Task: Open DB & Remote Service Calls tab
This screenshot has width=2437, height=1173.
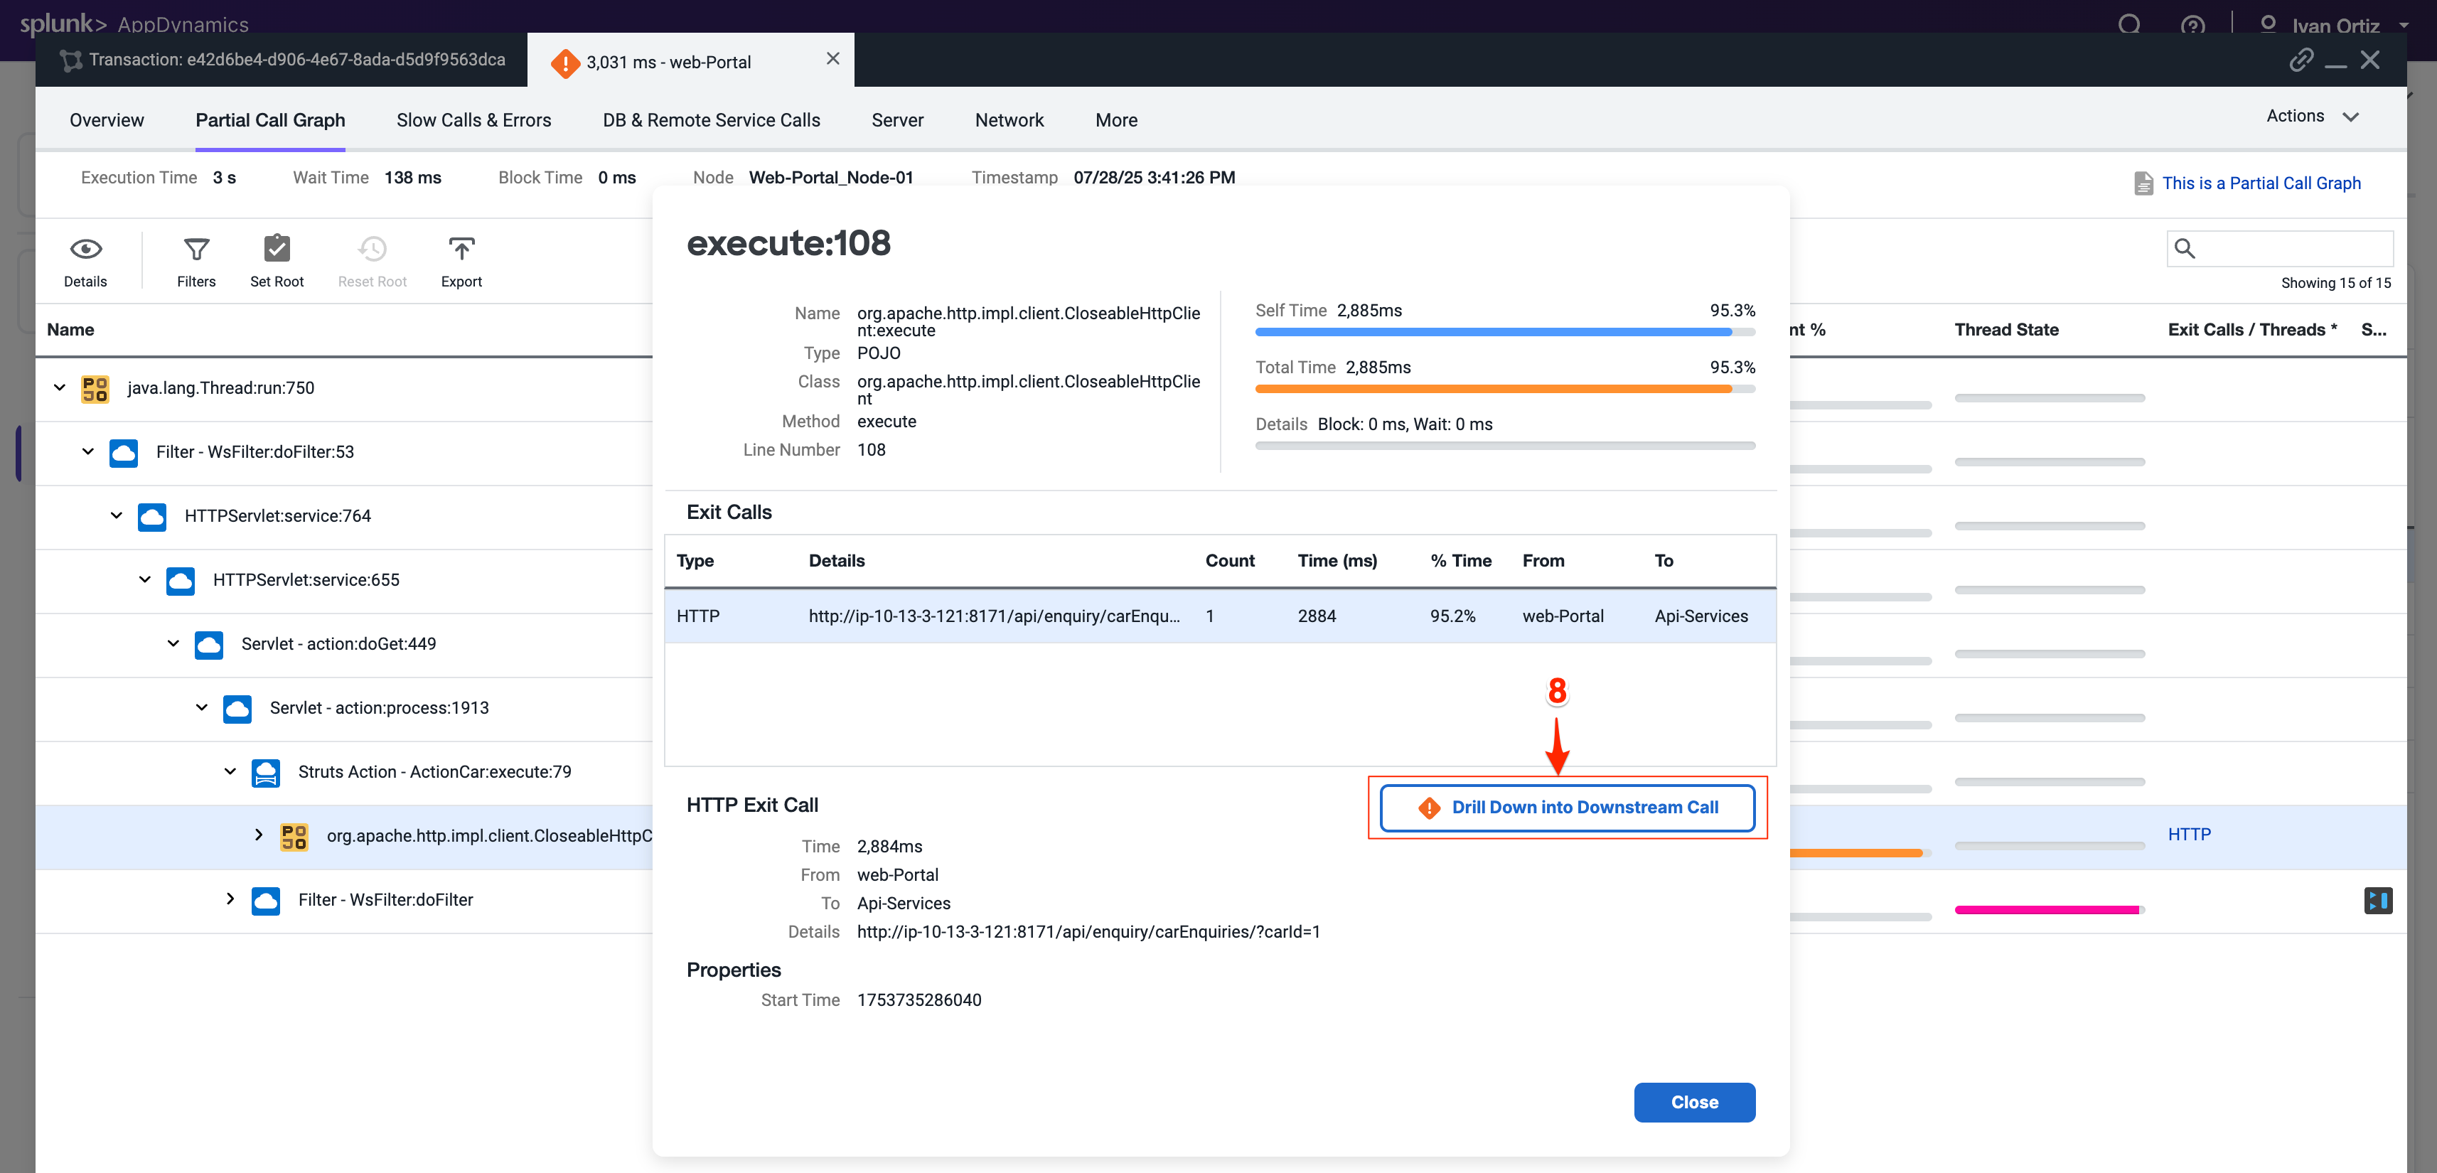Action: coord(710,120)
